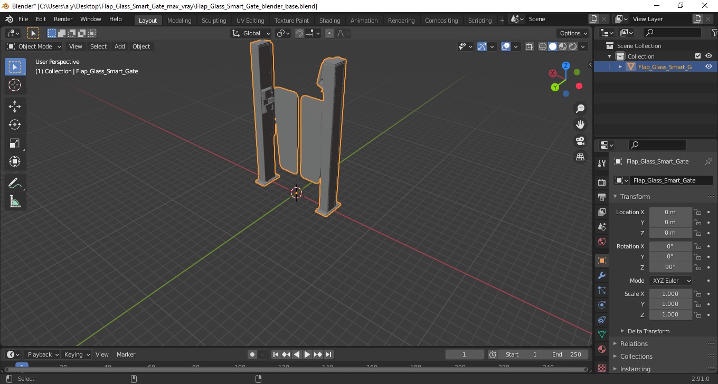This screenshot has height=384, width=718.
Task: Open the Keying dropdown in timeline
Action: pyautogui.click(x=77, y=354)
